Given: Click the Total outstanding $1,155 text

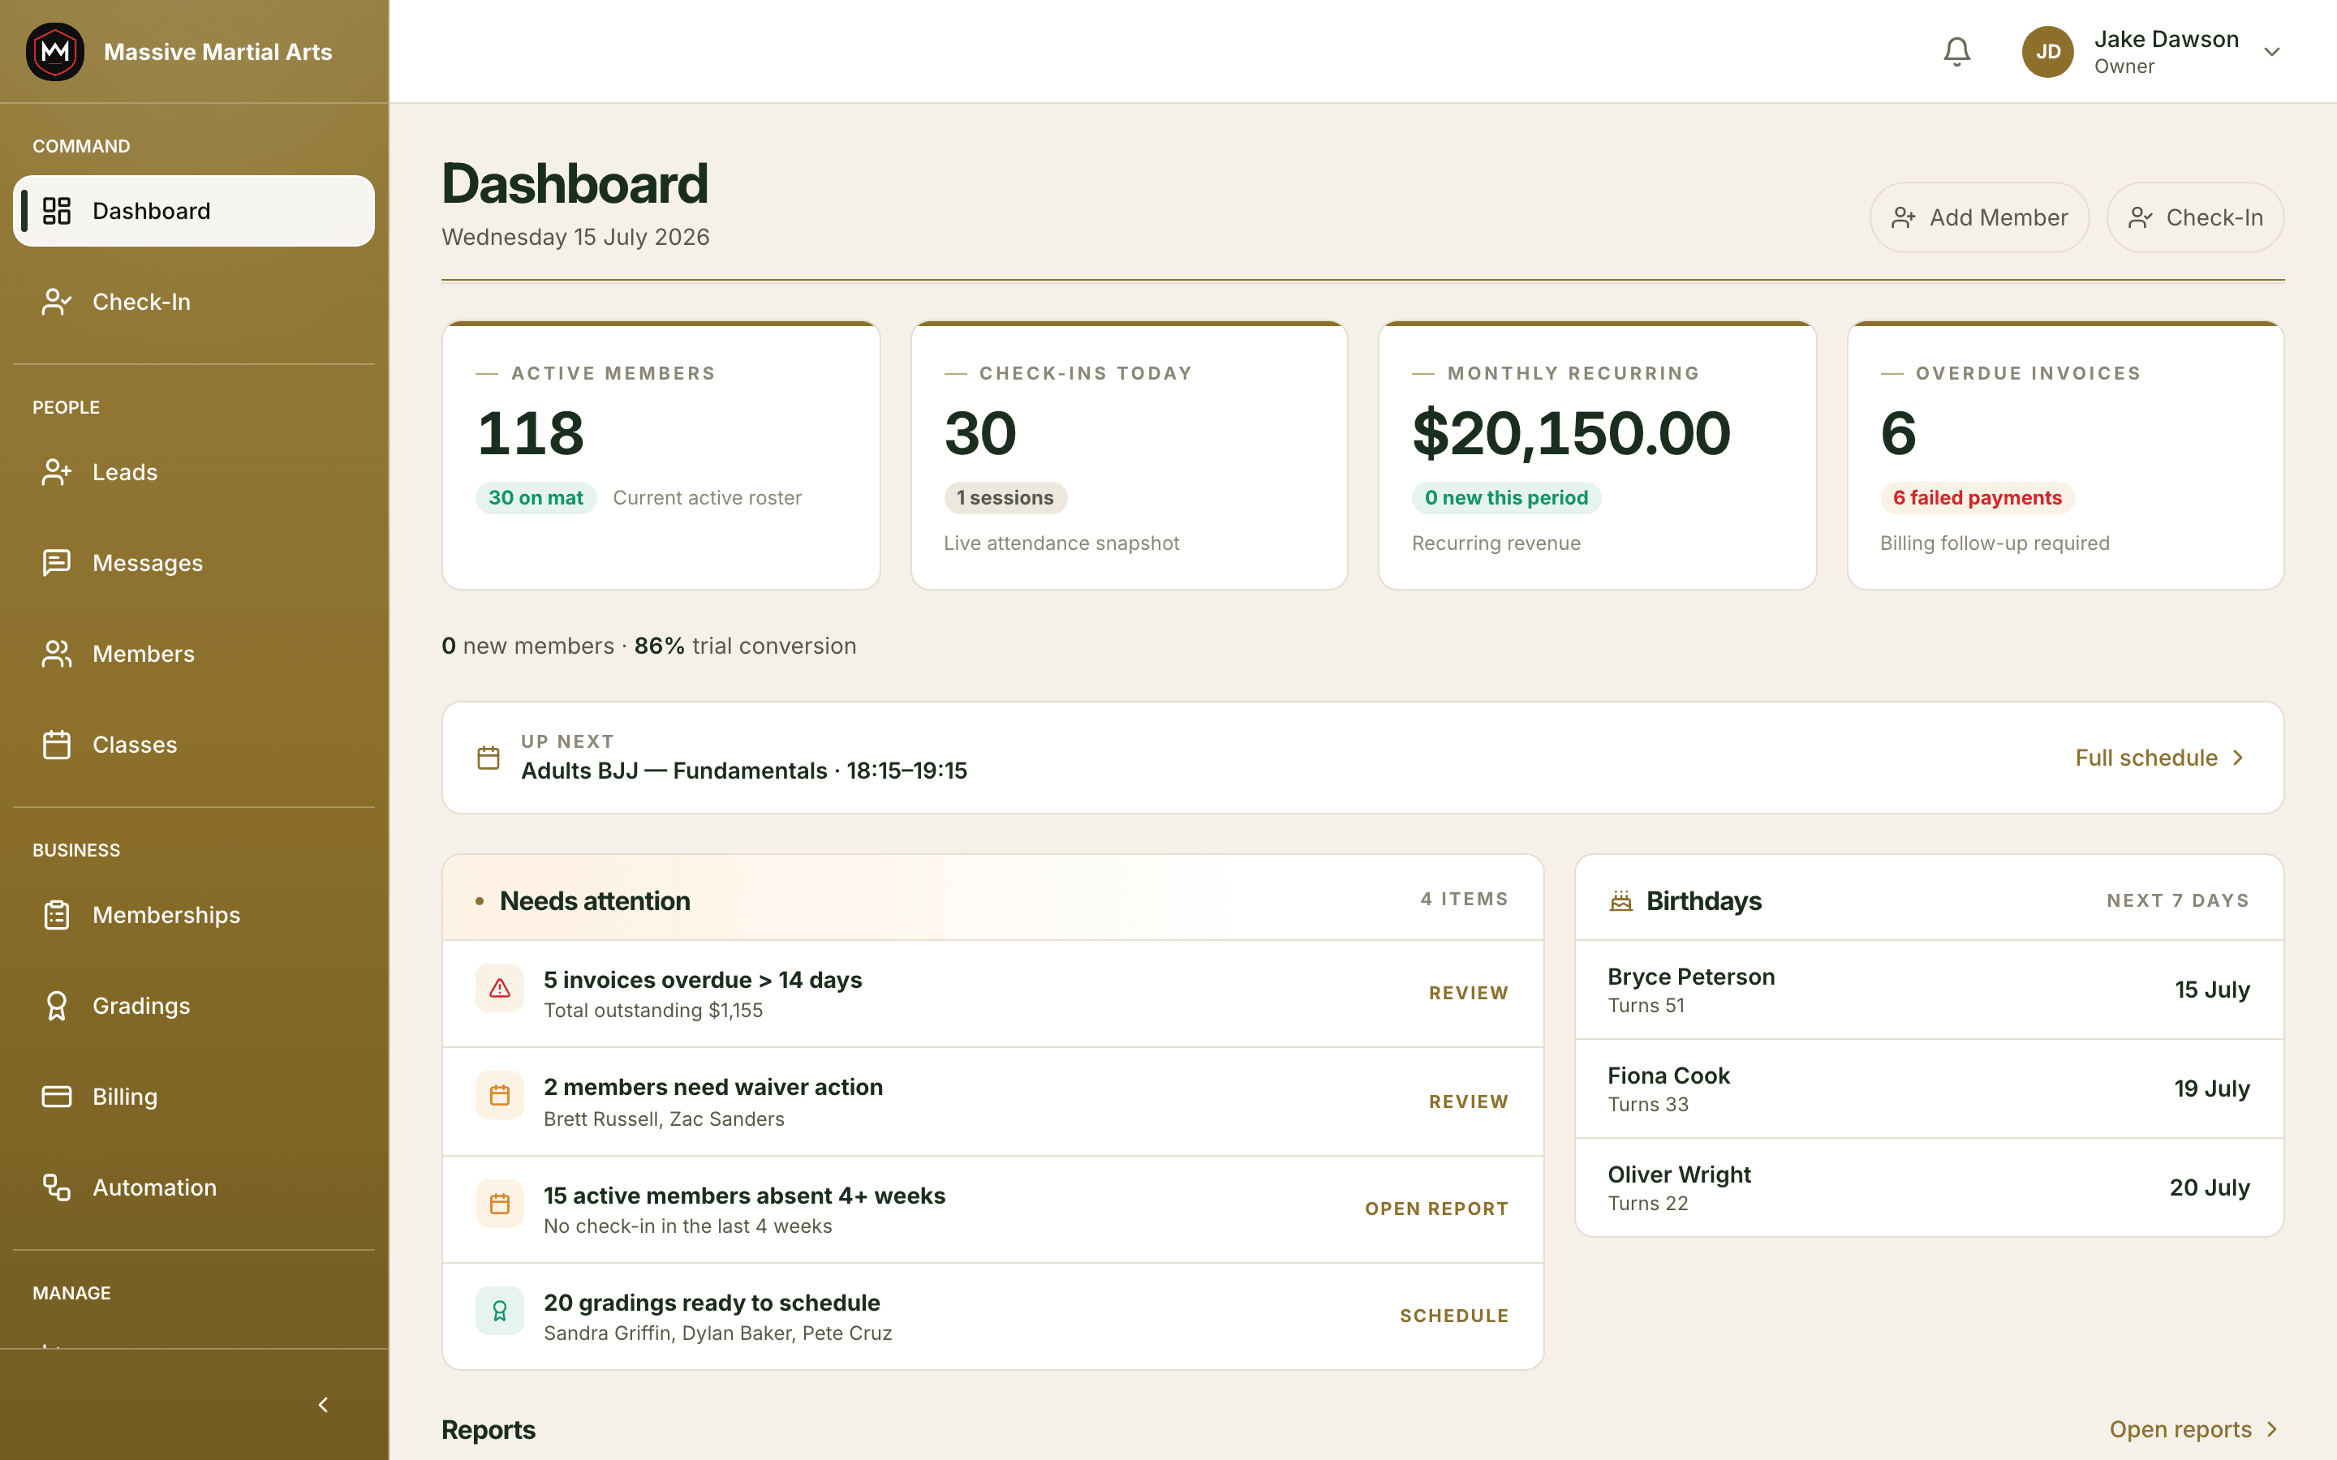Looking at the screenshot, I should click(652, 1010).
